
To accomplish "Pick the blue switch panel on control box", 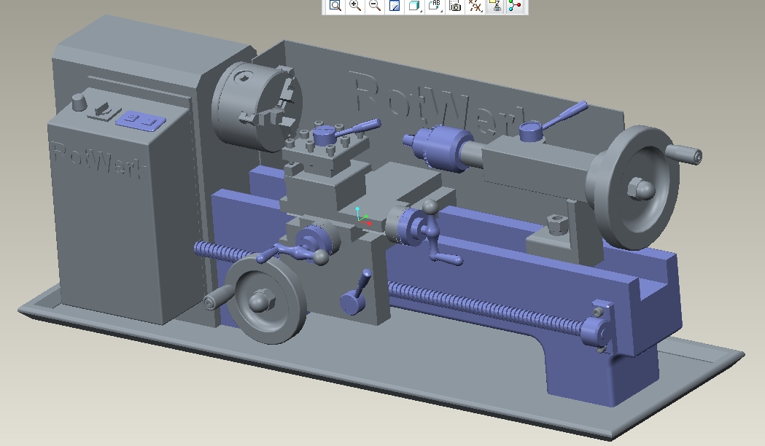I will (142, 120).
